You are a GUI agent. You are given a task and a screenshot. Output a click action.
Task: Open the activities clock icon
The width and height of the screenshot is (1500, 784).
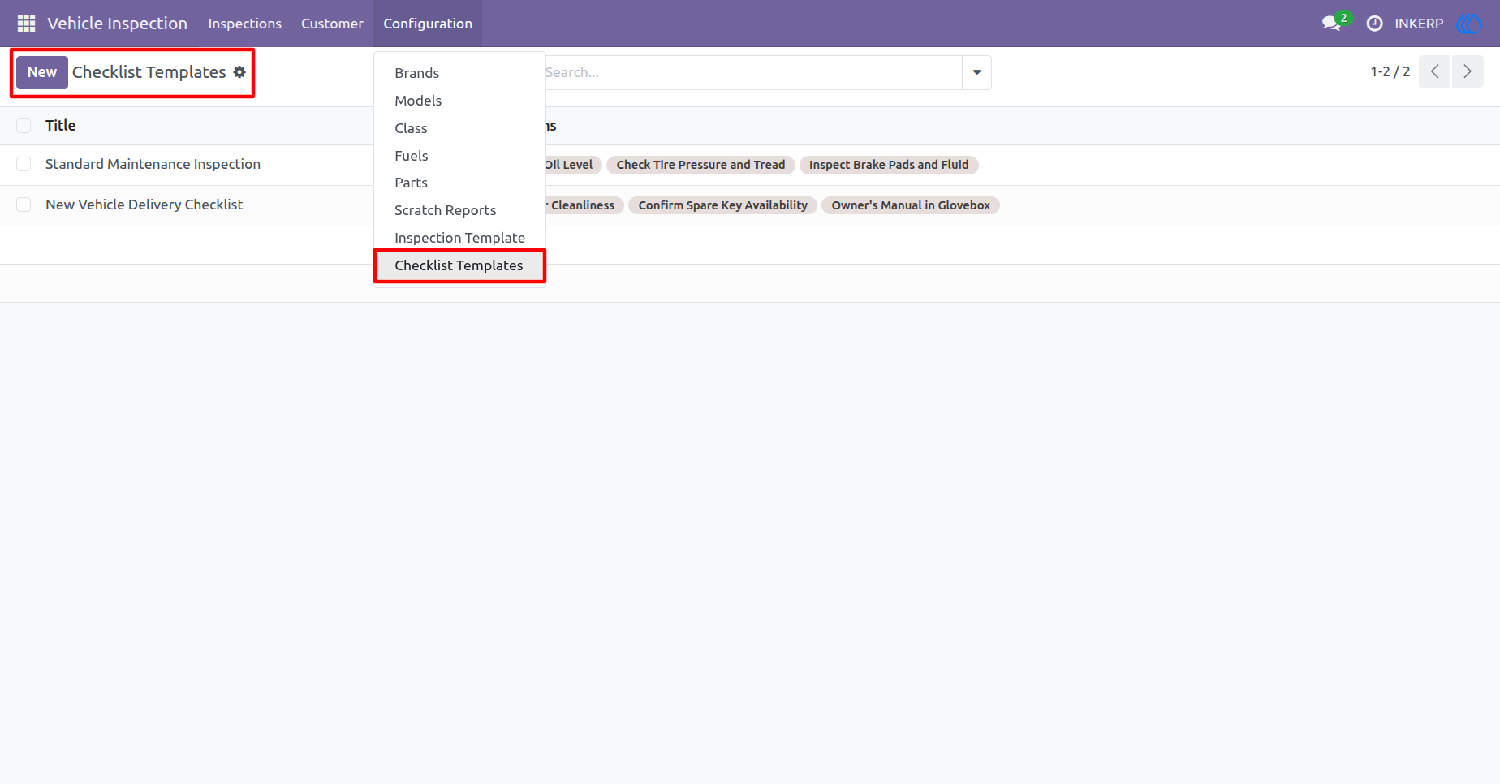1374,24
